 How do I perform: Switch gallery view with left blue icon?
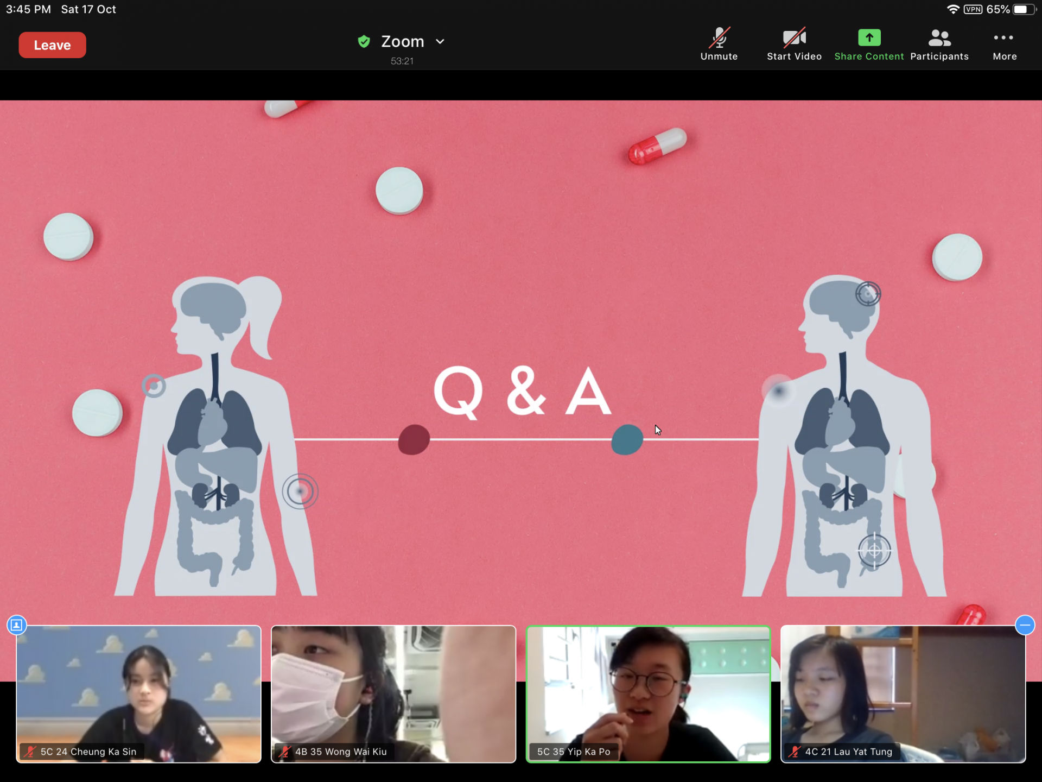(17, 625)
